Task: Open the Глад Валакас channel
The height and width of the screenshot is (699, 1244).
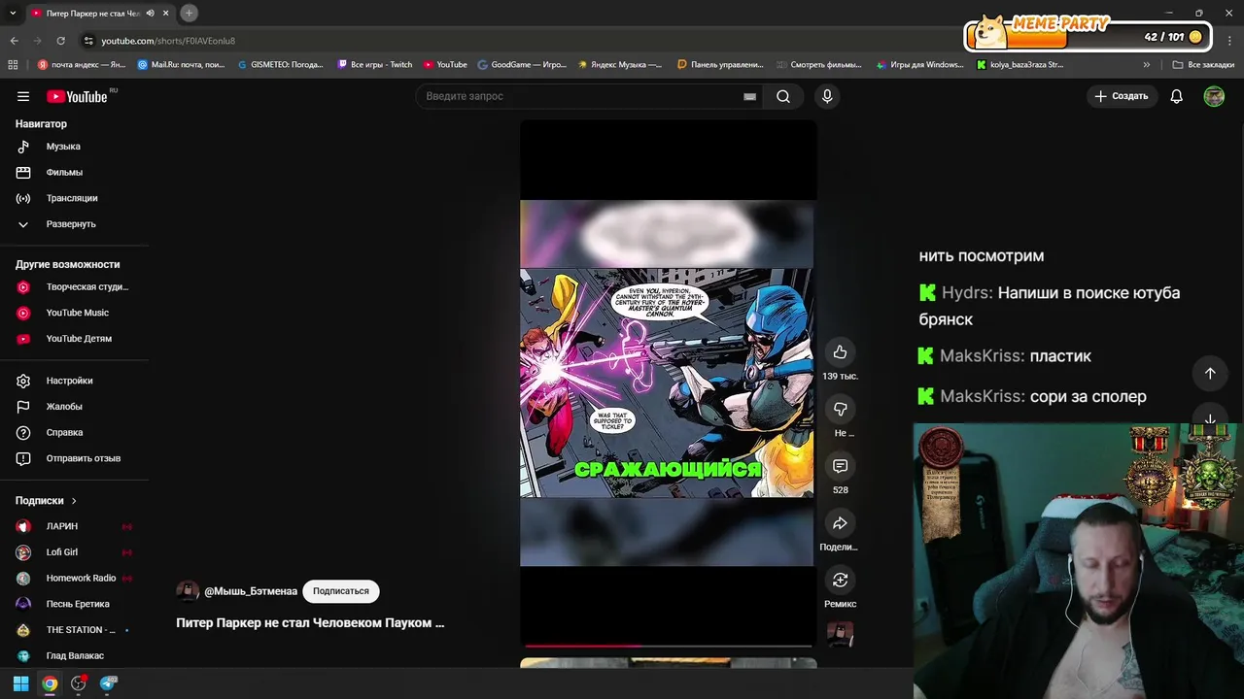Action: pos(75,655)
